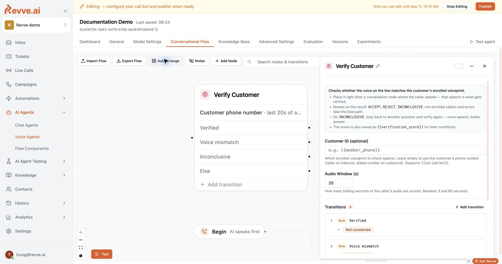Click the Verify Customer node fingerprint icon
Image resolution: width=502 pixels, height=264 pixels.
tap(205, 95)
